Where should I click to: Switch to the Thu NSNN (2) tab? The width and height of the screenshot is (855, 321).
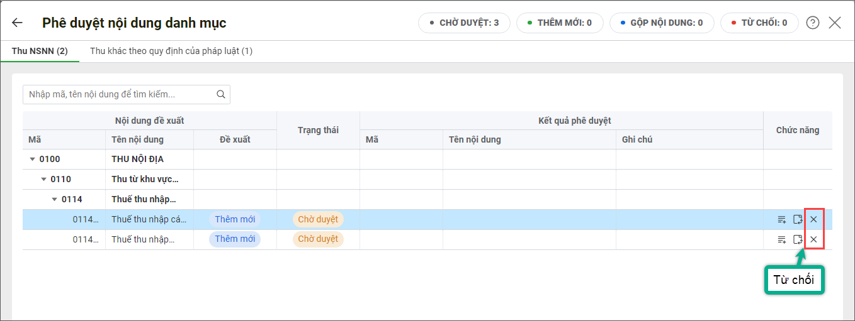point(40,51)
